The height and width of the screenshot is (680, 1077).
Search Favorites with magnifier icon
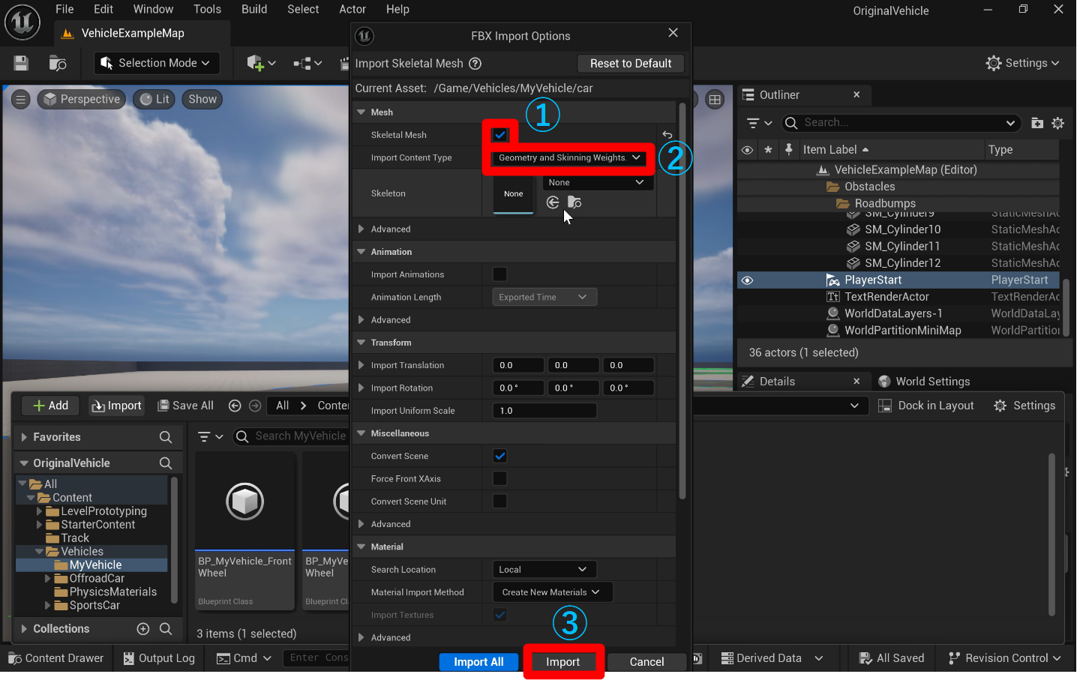click(x=166, y=437)
